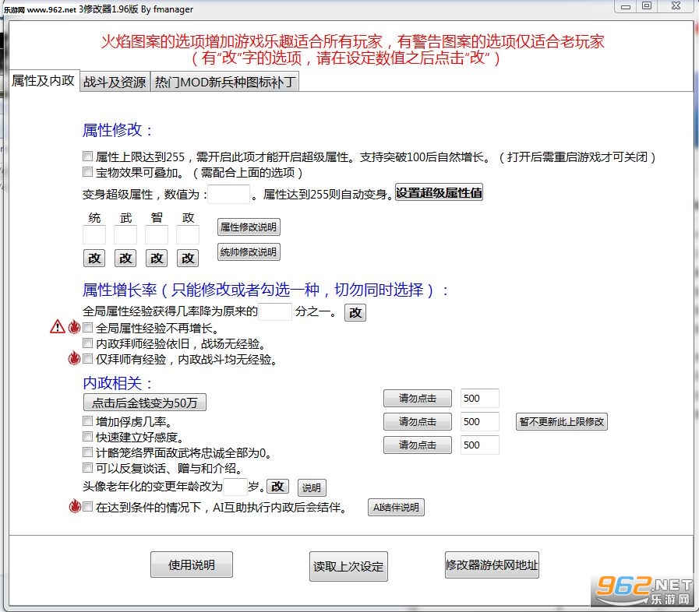Focus the third 500 value field

[480, 445]
